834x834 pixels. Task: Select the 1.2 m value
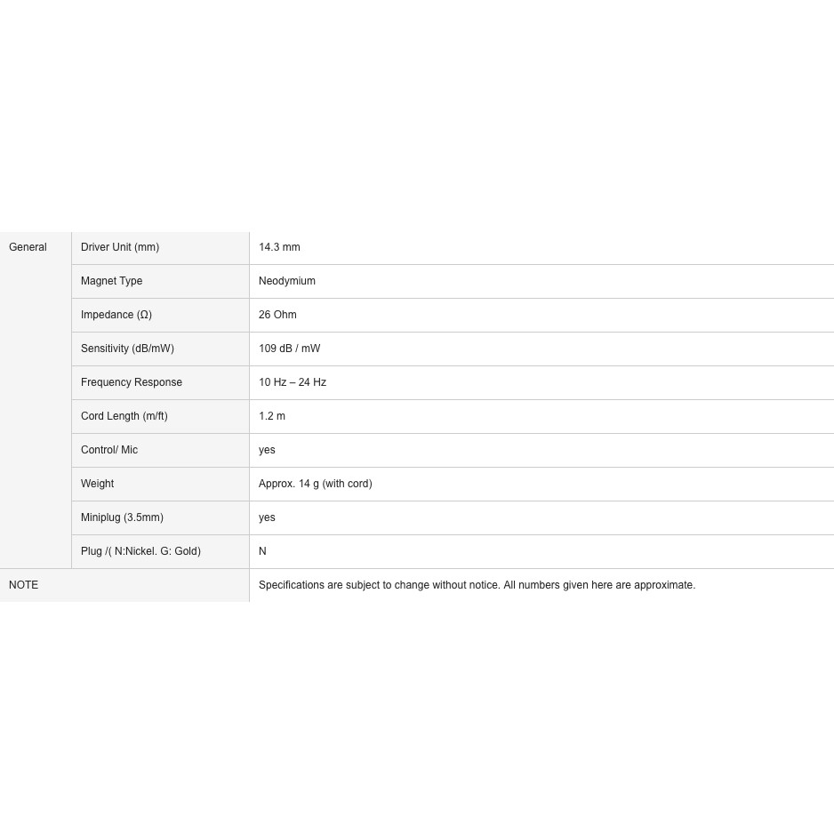[272, 416]
